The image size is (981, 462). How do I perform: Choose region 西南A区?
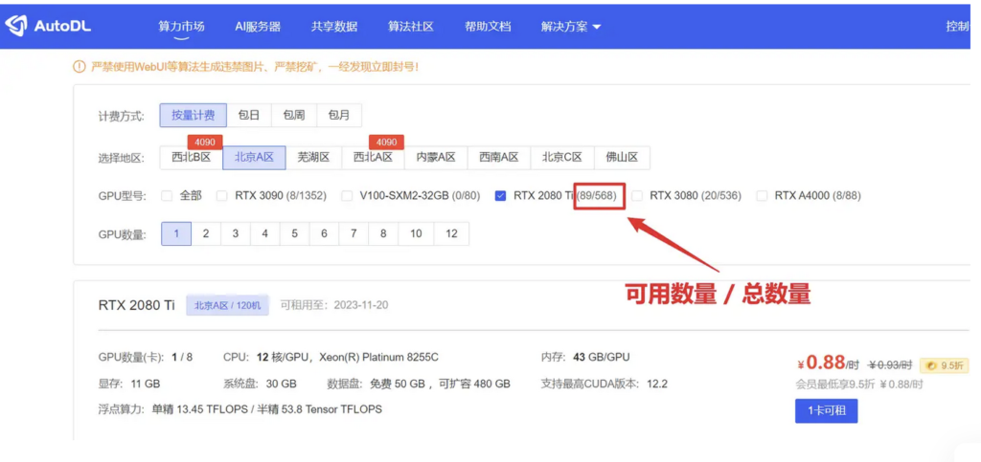[x=498, y=157]
